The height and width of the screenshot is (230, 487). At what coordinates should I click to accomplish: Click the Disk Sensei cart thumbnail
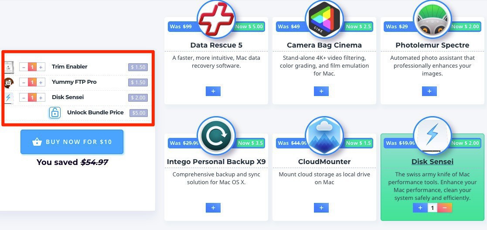coord(9,98)
